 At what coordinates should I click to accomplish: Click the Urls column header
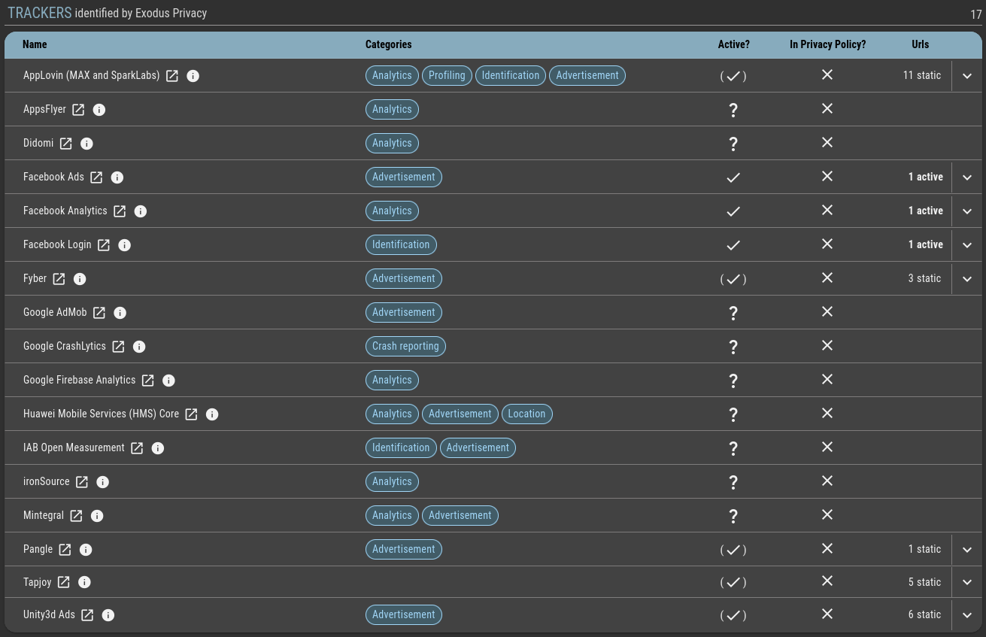[921, 44]
